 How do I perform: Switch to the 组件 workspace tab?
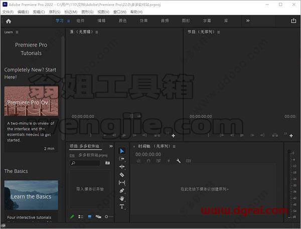coord(80,21)
